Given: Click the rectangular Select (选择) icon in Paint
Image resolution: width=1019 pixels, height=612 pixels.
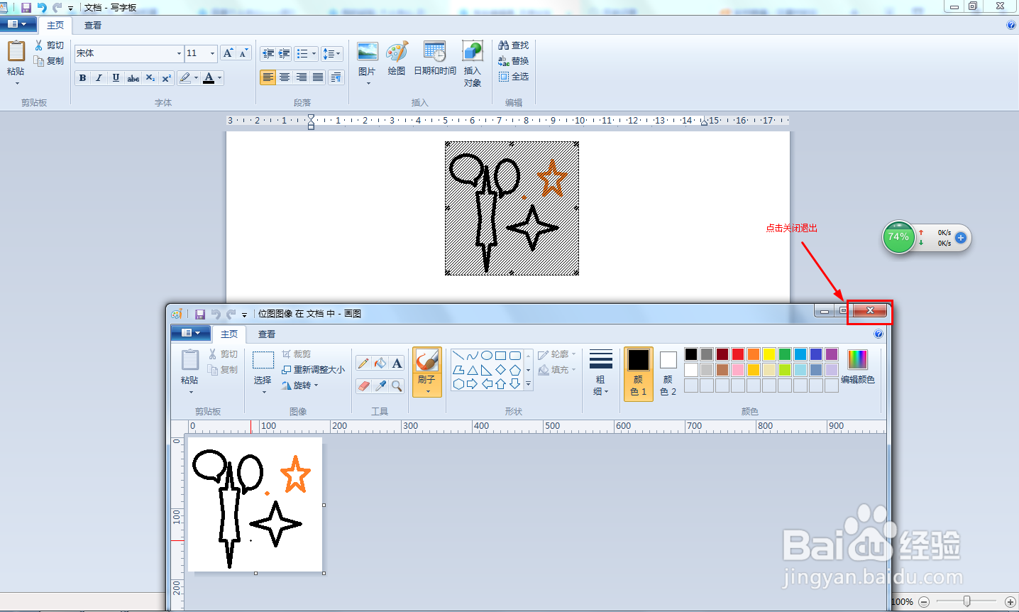Looking at the screenshot, I should tap(263, 361).
